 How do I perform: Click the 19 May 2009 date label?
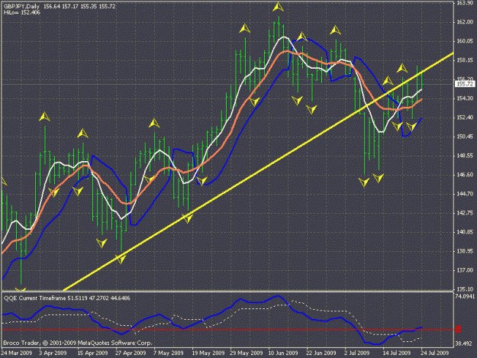point(208,353)
